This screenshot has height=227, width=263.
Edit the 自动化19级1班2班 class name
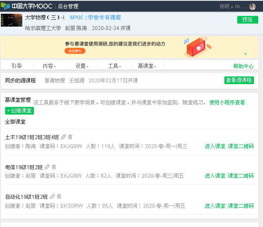coord(52,197)
